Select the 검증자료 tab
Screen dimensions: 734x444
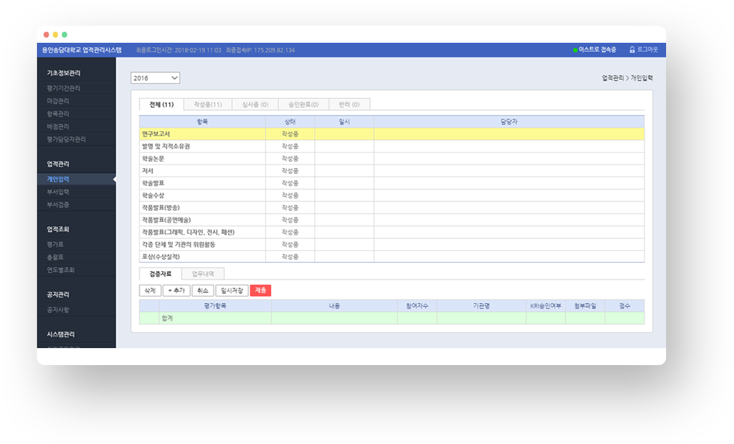tap(160, 274)
